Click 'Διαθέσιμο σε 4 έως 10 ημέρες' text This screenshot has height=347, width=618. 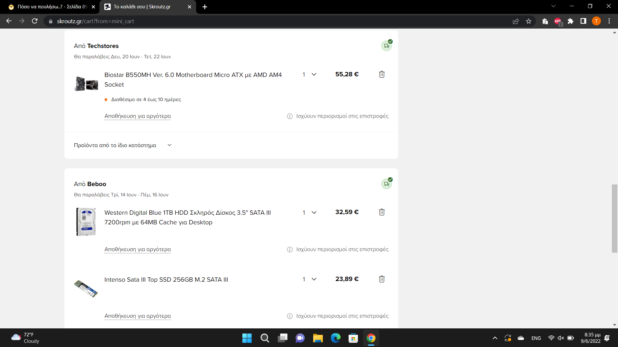coord(146,99)
